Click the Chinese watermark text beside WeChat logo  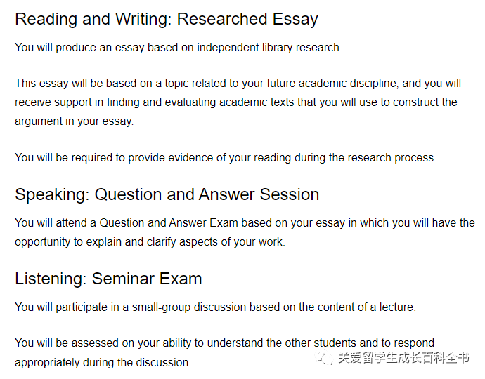tap(403, 358)
